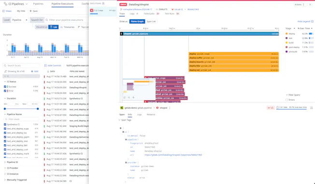Image resolution: width=315 pixels, height=184 pixels.
Task: Select the List visualization option
Action: 54,27
